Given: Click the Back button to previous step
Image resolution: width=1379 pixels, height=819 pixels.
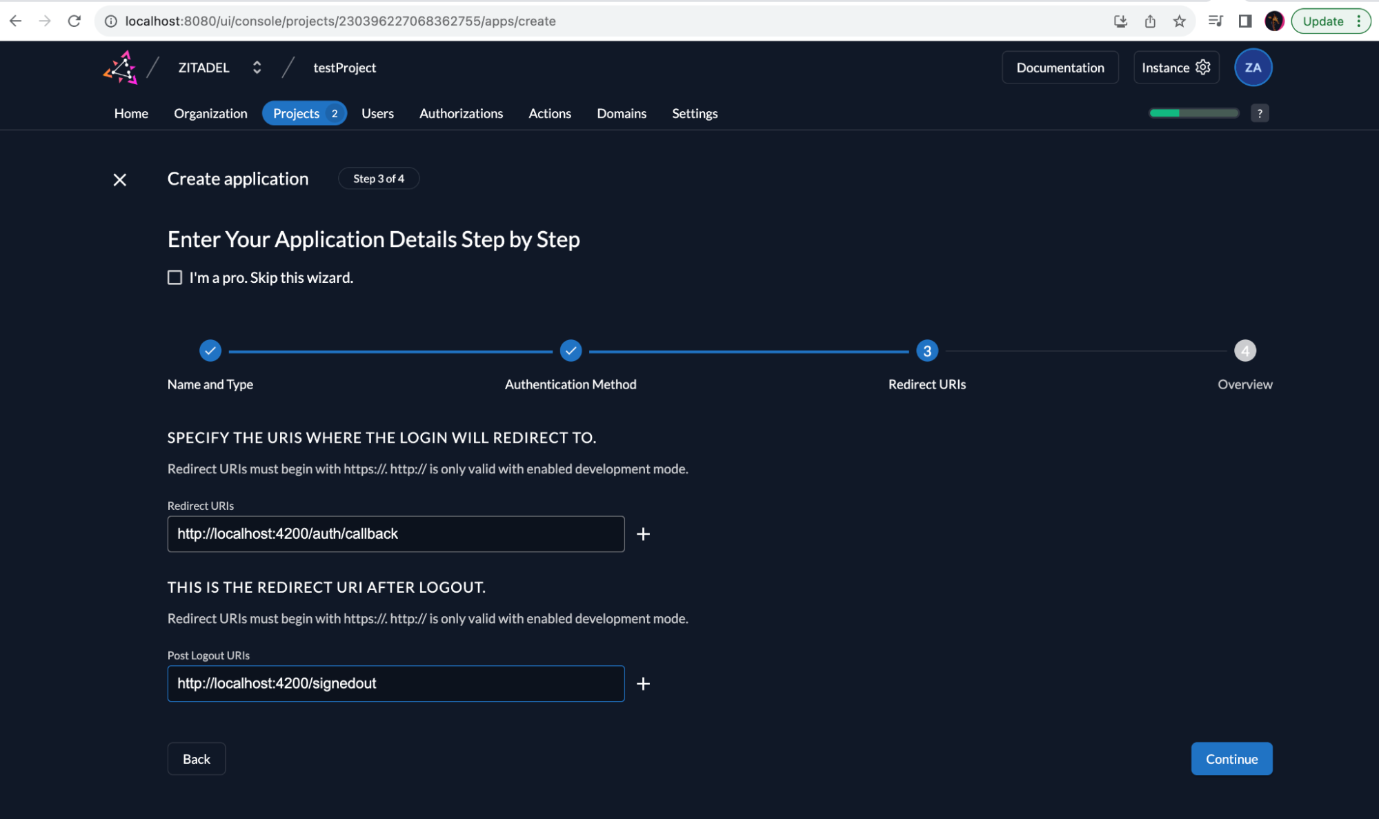Looking at the screenshot, I should click(196, 758).
